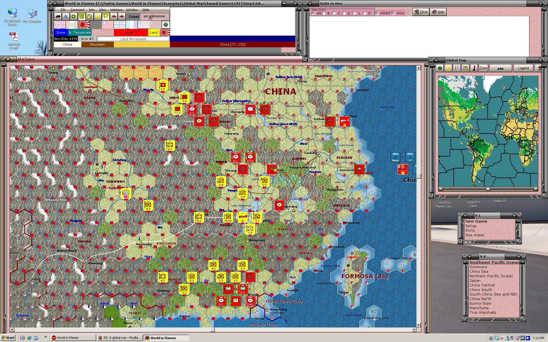Click yellow unit icon in Global Map toolbar
The width and height of the screenshot is (548, 342).
click(466, 68)
